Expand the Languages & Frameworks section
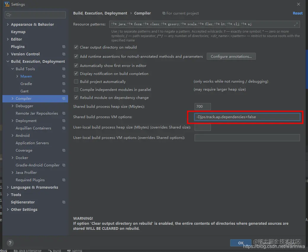The height and width of the screenshot is (252, 308). [8, 187]
